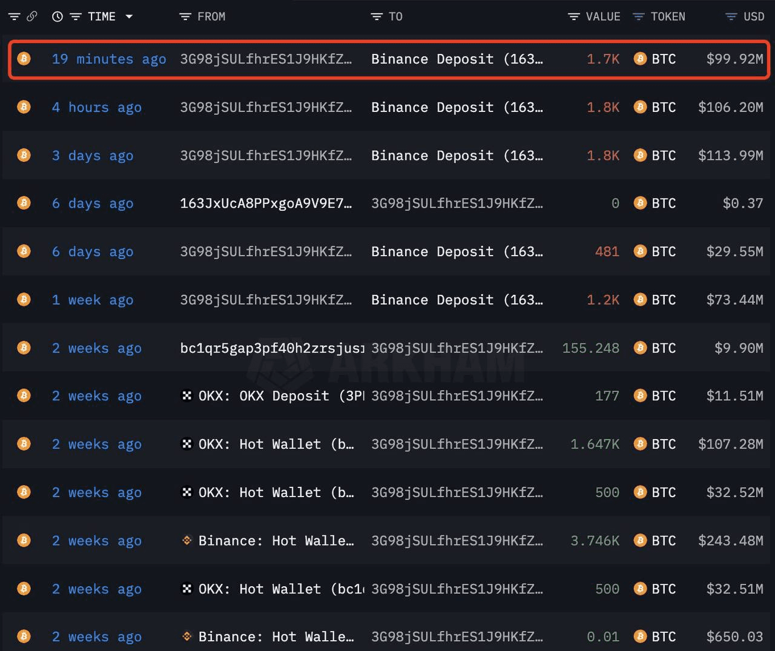Open the VALUE column filter
The image size is (775, 651).
point(574,16)
